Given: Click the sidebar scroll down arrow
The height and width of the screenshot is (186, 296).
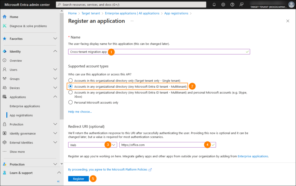Looking at the screenshot, I should coord(62,164).
